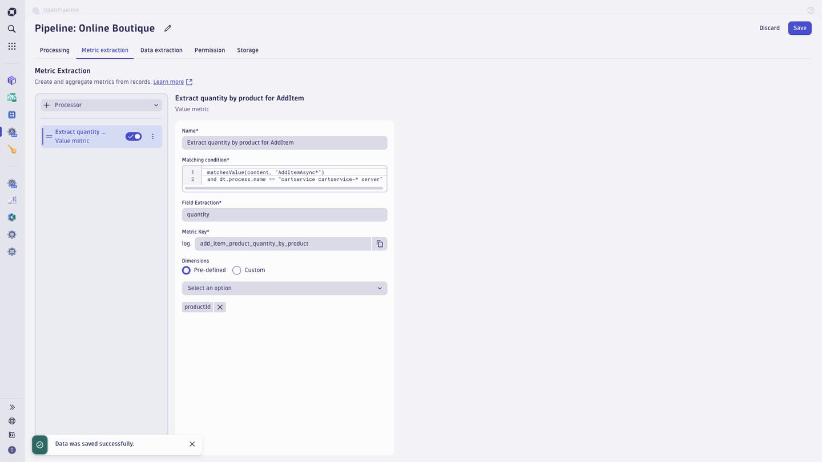Screen dimensions: 822x462
Task: Click the Field Extraction input
Action: 285,214
